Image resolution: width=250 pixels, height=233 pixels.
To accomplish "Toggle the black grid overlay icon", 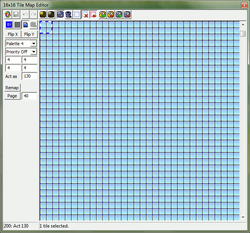I will [17, 25].
